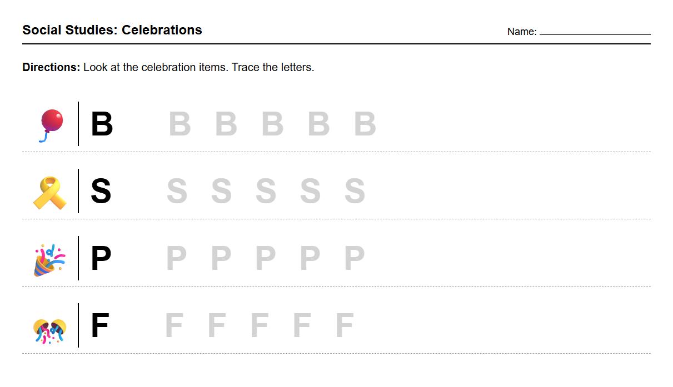Screen dimensions: 673x387
Task: Click the confetti ball icon
Action: 49,330
